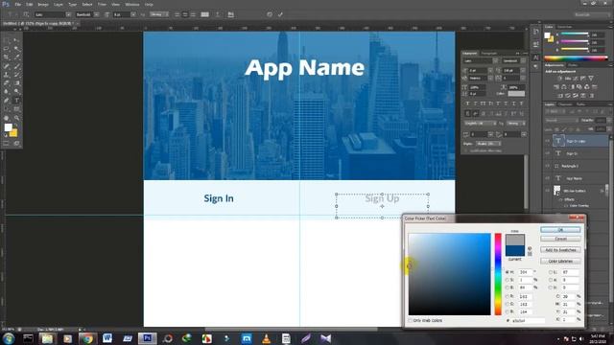Select the Horizontal Type tool
This screenshot has height=345, width=614.
point(16,101)
